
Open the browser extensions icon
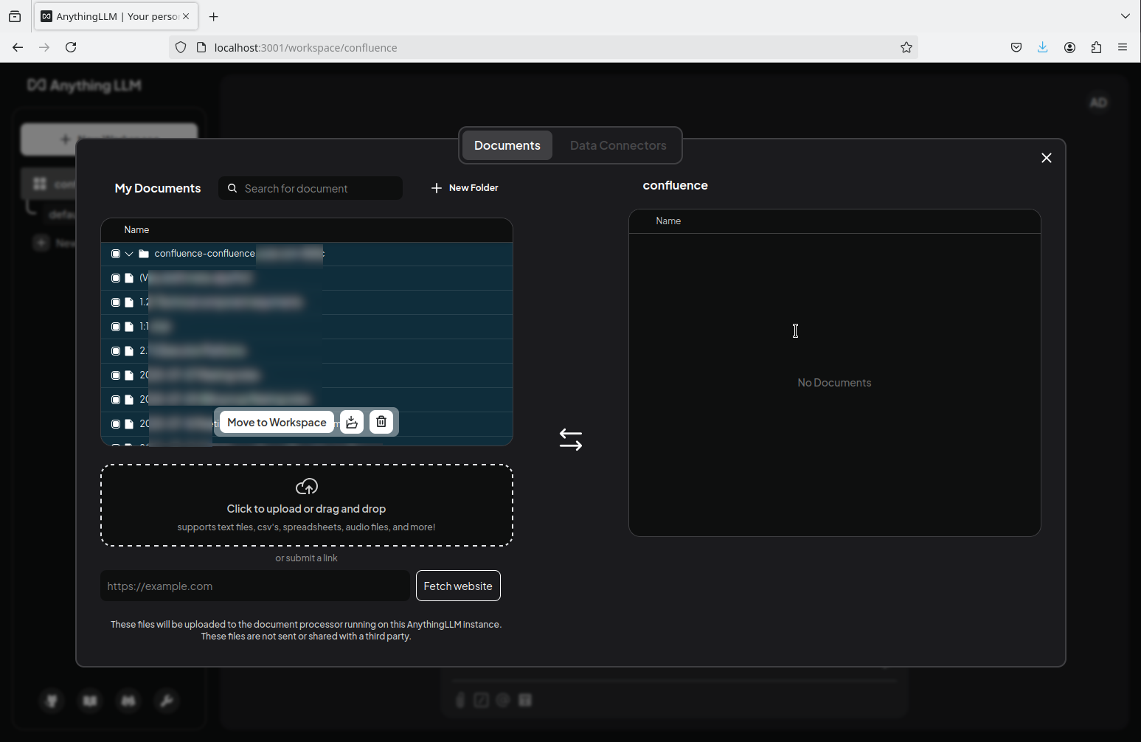[x=1096, y=47]
